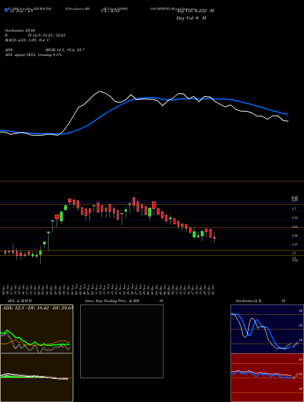Click the '(MGR) 12.5, 18.4, 23.7' values
The width and height of the screenshot is (304, 402).
64,50
